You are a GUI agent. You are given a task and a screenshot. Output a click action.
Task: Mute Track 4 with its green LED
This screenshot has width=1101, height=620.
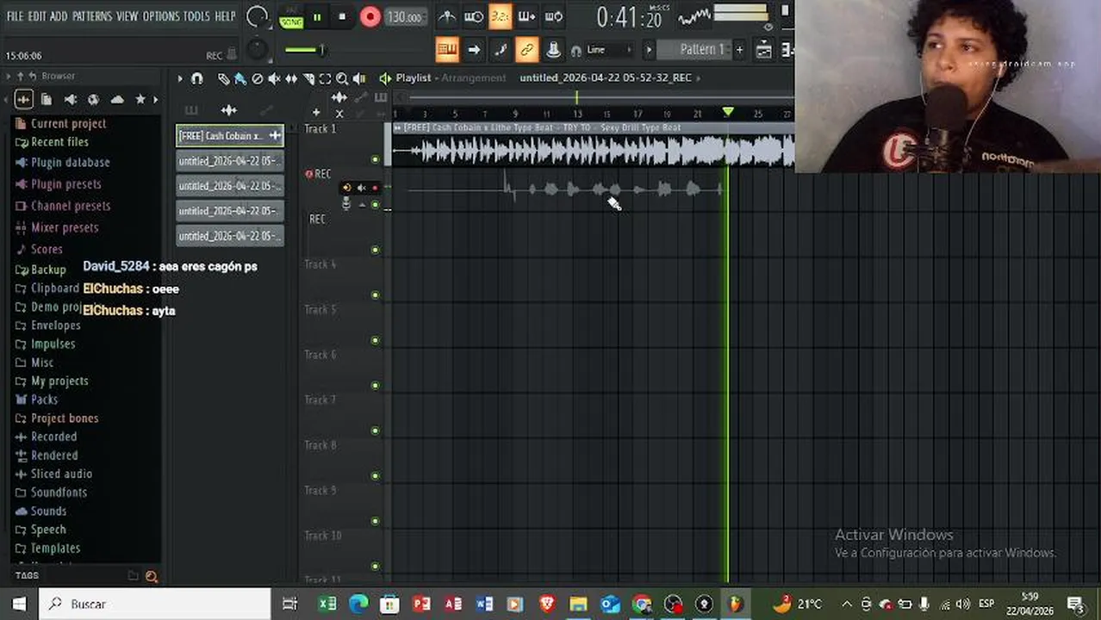(375, 295)
